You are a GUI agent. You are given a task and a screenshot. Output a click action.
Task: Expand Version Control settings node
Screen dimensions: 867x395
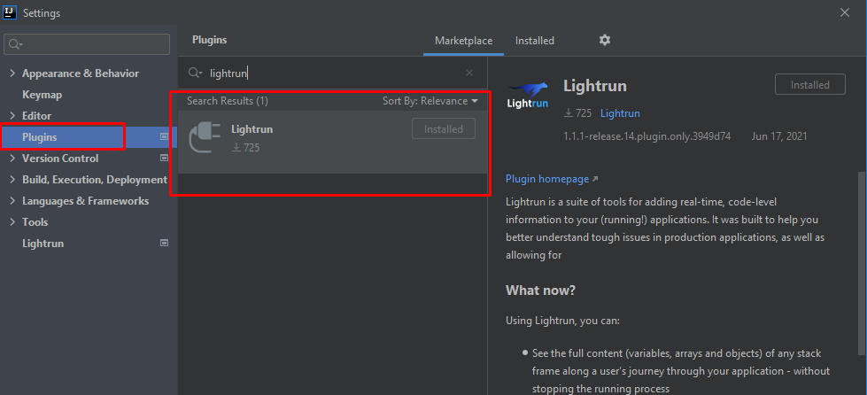tap(12, 159)
